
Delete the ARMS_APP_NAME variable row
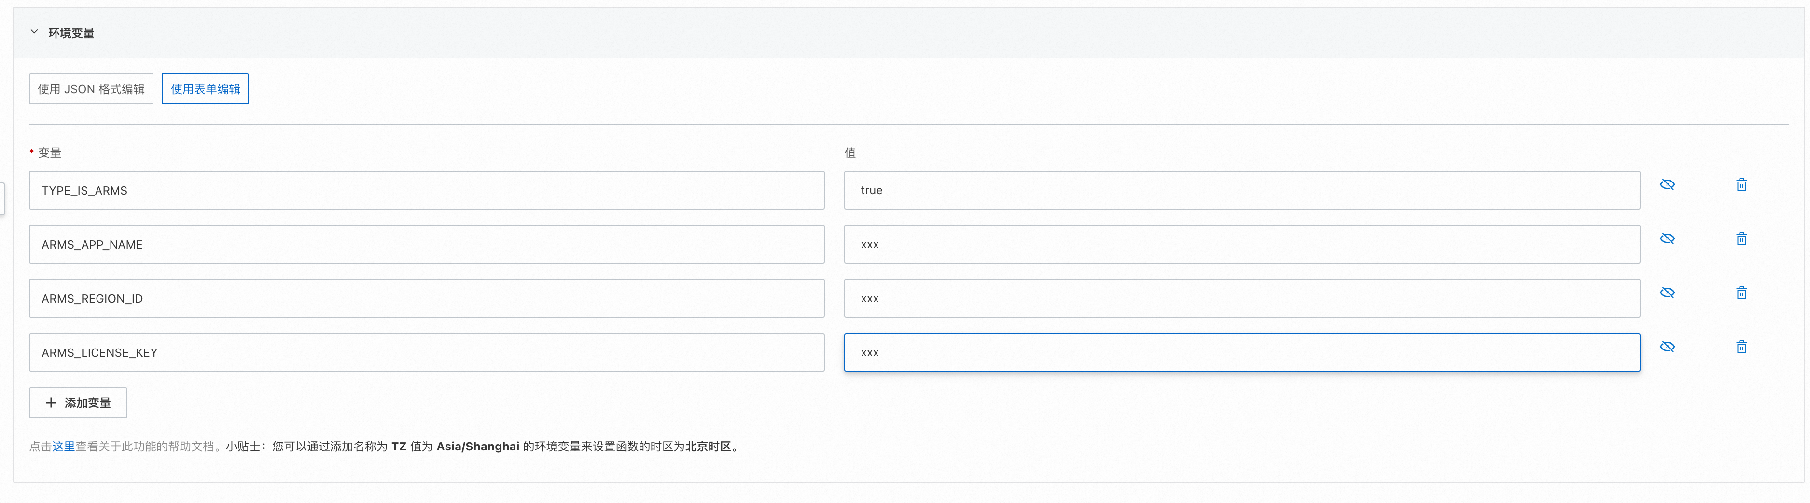click(x=1742, y=239)
